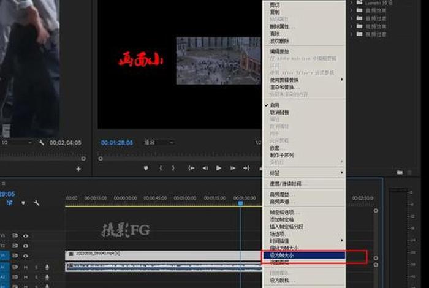Screen dimensions: 429x288
Task: Play the sequence in program monitor
Action: (x=218, y=168)
